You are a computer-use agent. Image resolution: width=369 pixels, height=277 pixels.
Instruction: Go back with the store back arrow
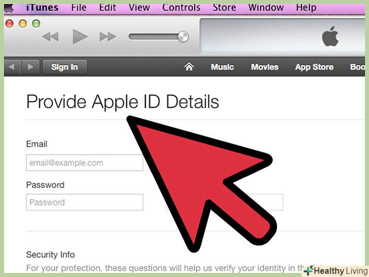click(12, 67)
